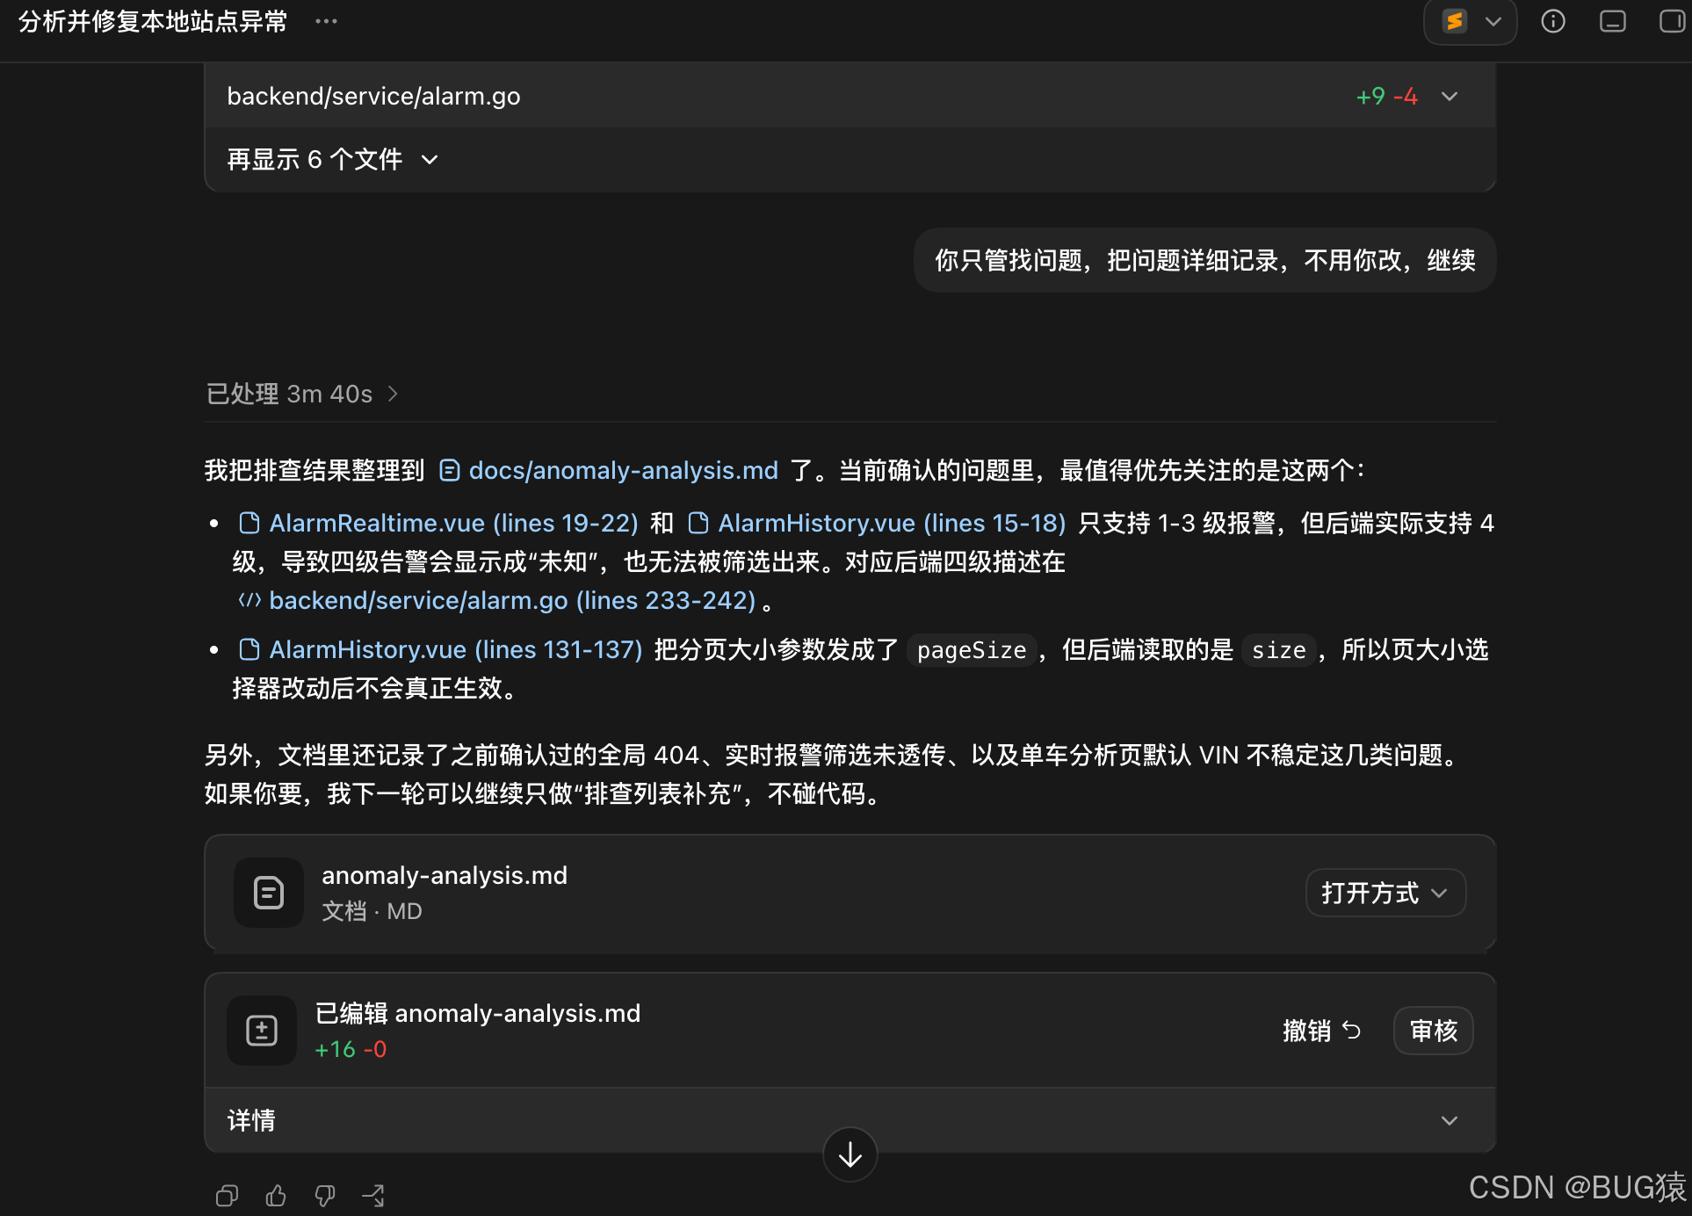Image resolution: width=1692 pixels, height=1216 pixels.
Task: Expand the backend/service/alarm.go diff chevron
Action: coord(1450,97)
